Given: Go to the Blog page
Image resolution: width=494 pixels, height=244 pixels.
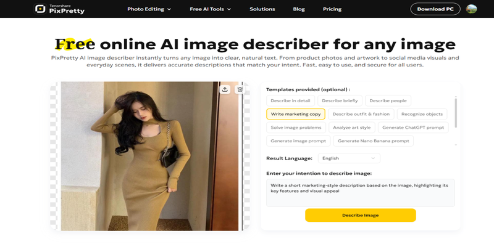Looking at the screenshot, I should click(x=299, y=9).
